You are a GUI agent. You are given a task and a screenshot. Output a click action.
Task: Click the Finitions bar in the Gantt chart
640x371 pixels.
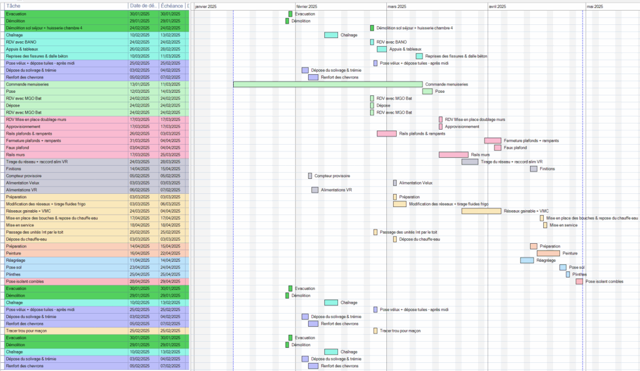pyautogui.click(x=534, y=169)
